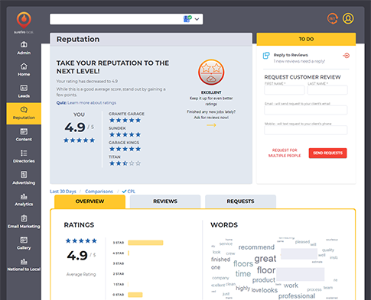Viewport: 371px width, 300px height.
Task: Open the Comparisons filter link
Action: 99,192
